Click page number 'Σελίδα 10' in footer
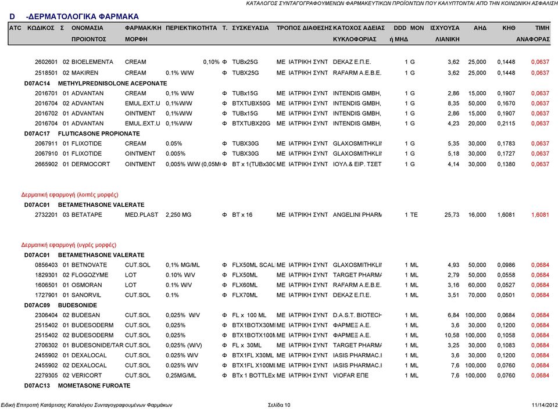The width and height of the screenshot is (558, 409). click(279, 405)
